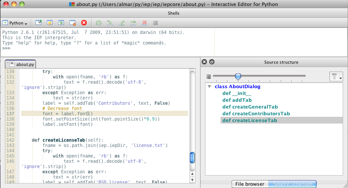Select def __init__ in source structure

(236, 93)
